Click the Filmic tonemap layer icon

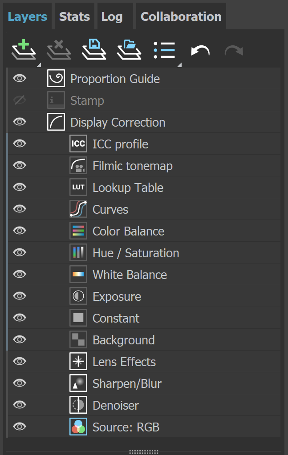tap(78, 165)
